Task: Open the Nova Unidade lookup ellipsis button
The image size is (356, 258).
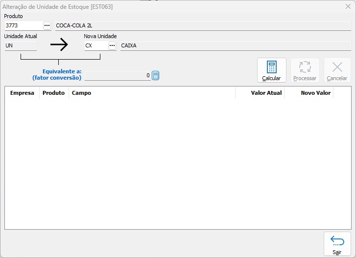Action: point(112,45)
